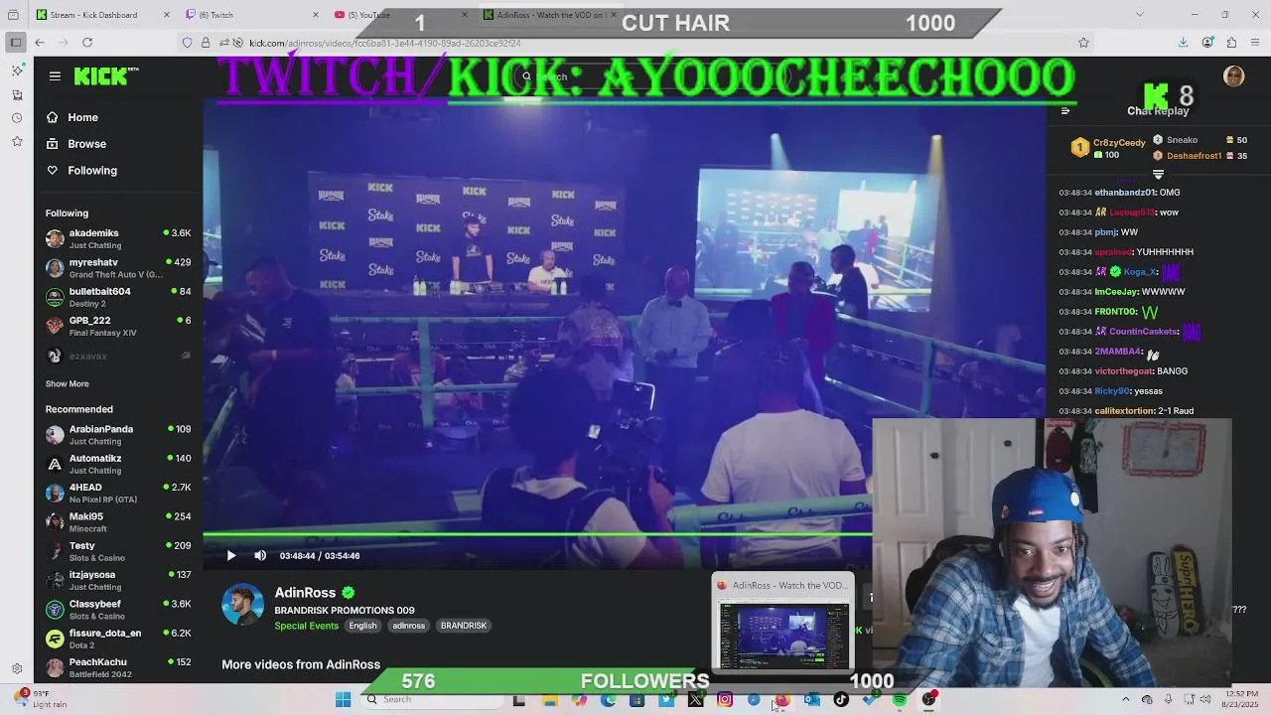Open myreshatv channel
Screen dimensions: 1271x715
(118, 268)
